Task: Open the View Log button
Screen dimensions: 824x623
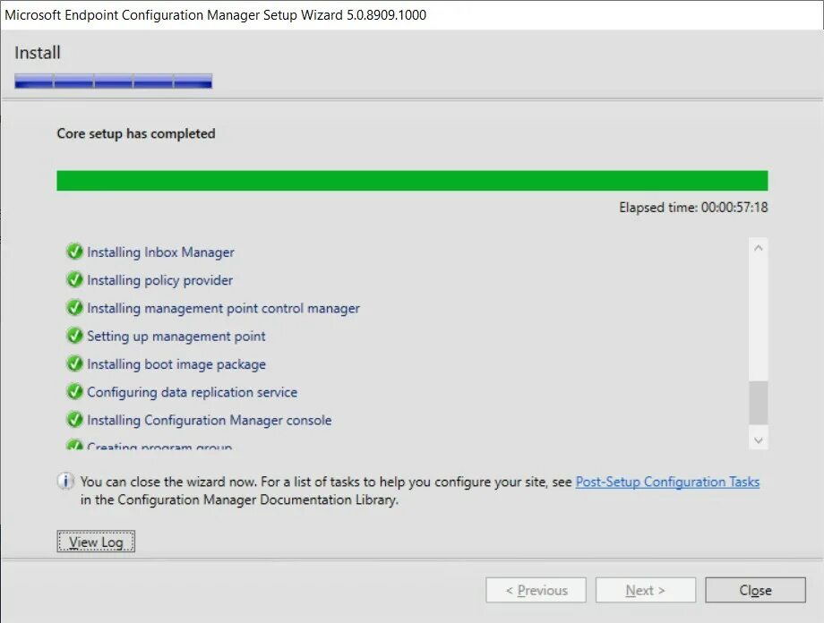Action: pos(96,542)
